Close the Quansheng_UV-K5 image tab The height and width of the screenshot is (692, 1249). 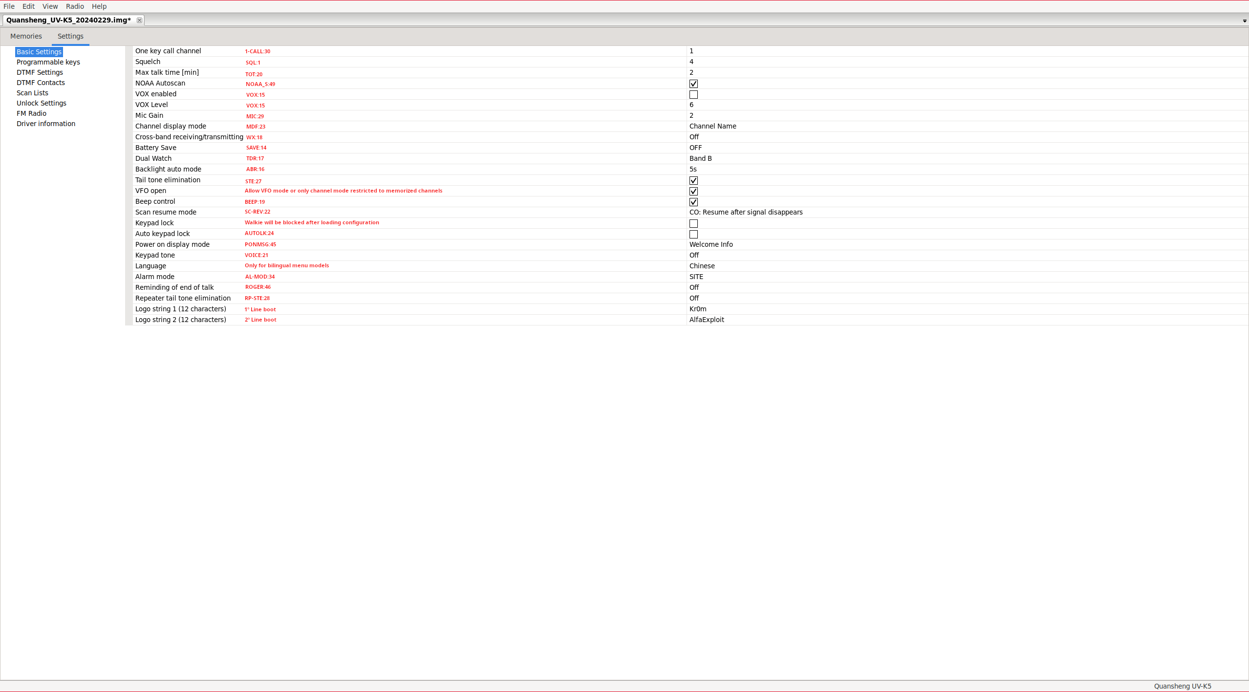tap(139, 20)
